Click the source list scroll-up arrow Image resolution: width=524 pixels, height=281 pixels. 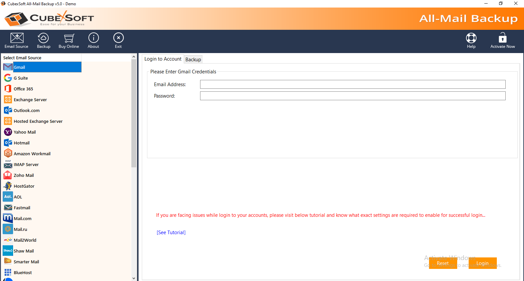pyautogui.click(x=134, y=57)
